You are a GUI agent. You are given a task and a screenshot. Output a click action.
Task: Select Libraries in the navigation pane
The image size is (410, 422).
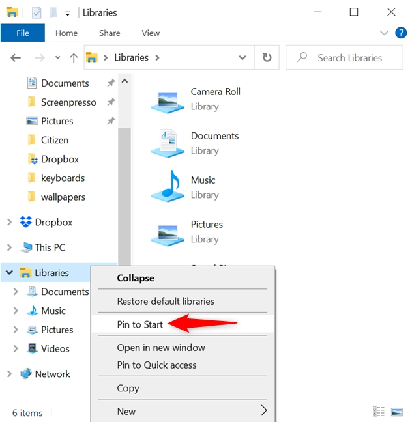[x=51, y=273]
